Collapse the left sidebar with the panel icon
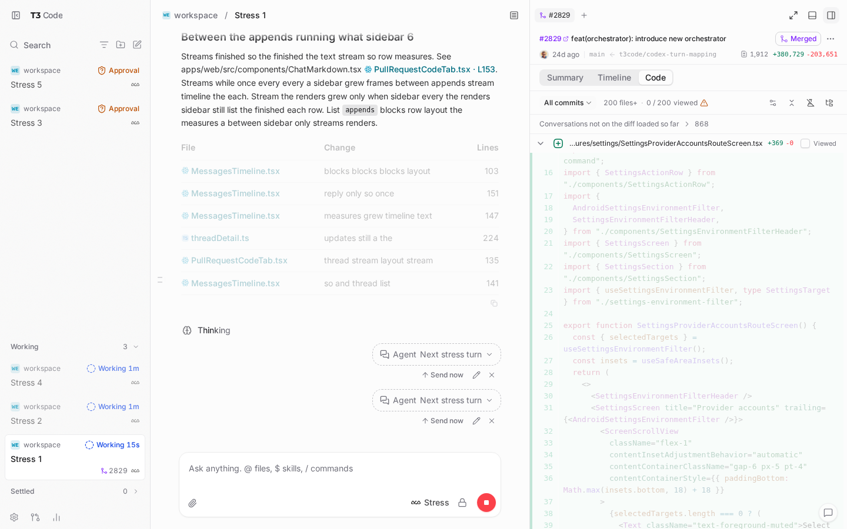Viewport: 847px width, 529px height. 16,15
